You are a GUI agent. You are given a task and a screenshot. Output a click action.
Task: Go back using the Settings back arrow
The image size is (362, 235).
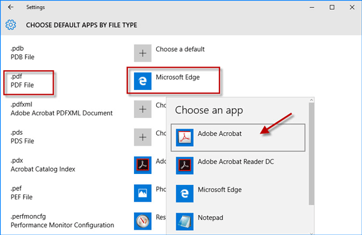(x=11, y=7)
